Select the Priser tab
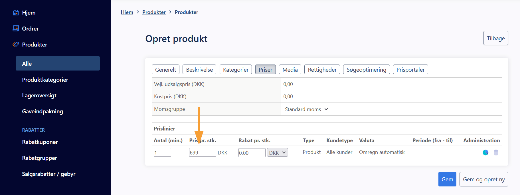This screenshot has height=195, width=520. [265, 69]
